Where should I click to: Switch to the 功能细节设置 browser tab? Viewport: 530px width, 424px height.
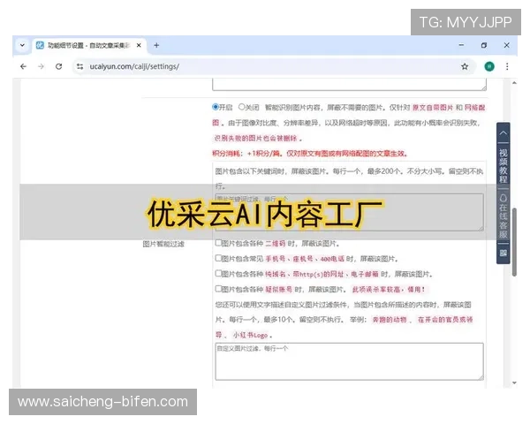click(x=89, y=45)
